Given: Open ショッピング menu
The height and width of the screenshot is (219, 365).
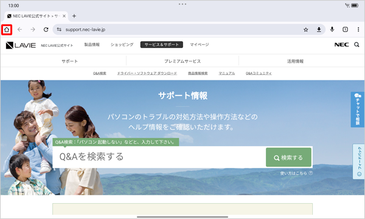Looking at the screenshot, I should tap(122, 44).
